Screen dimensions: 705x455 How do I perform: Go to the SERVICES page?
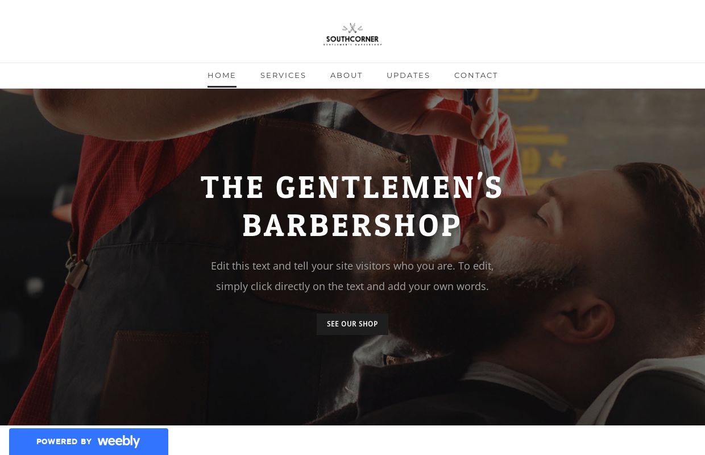click(283, 75)
